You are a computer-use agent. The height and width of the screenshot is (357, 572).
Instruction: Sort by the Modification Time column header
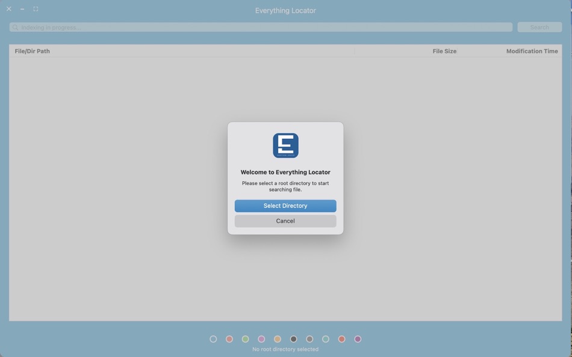[532, 51]
